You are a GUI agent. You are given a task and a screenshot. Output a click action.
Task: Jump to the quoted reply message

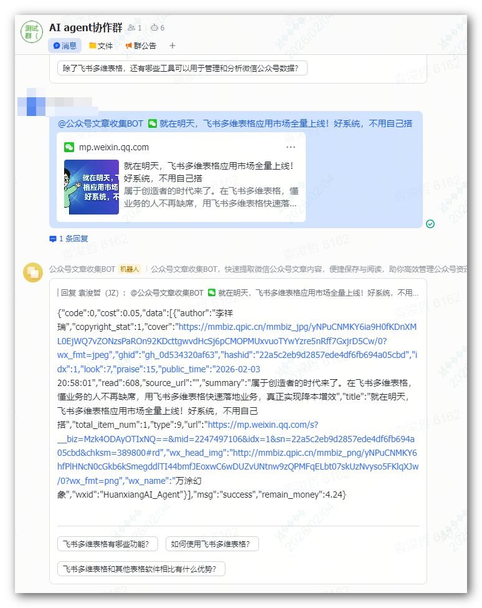[238, 293]
